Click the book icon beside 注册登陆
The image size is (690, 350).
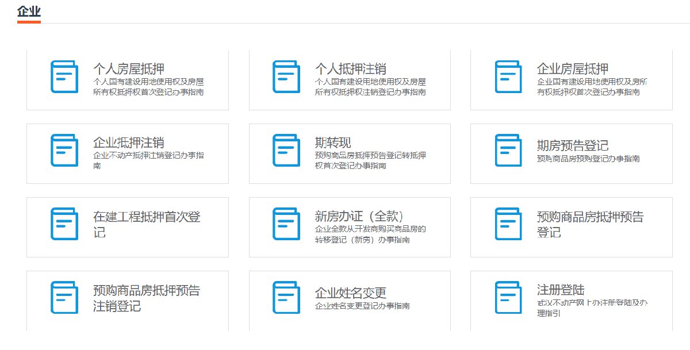[508, 297]
